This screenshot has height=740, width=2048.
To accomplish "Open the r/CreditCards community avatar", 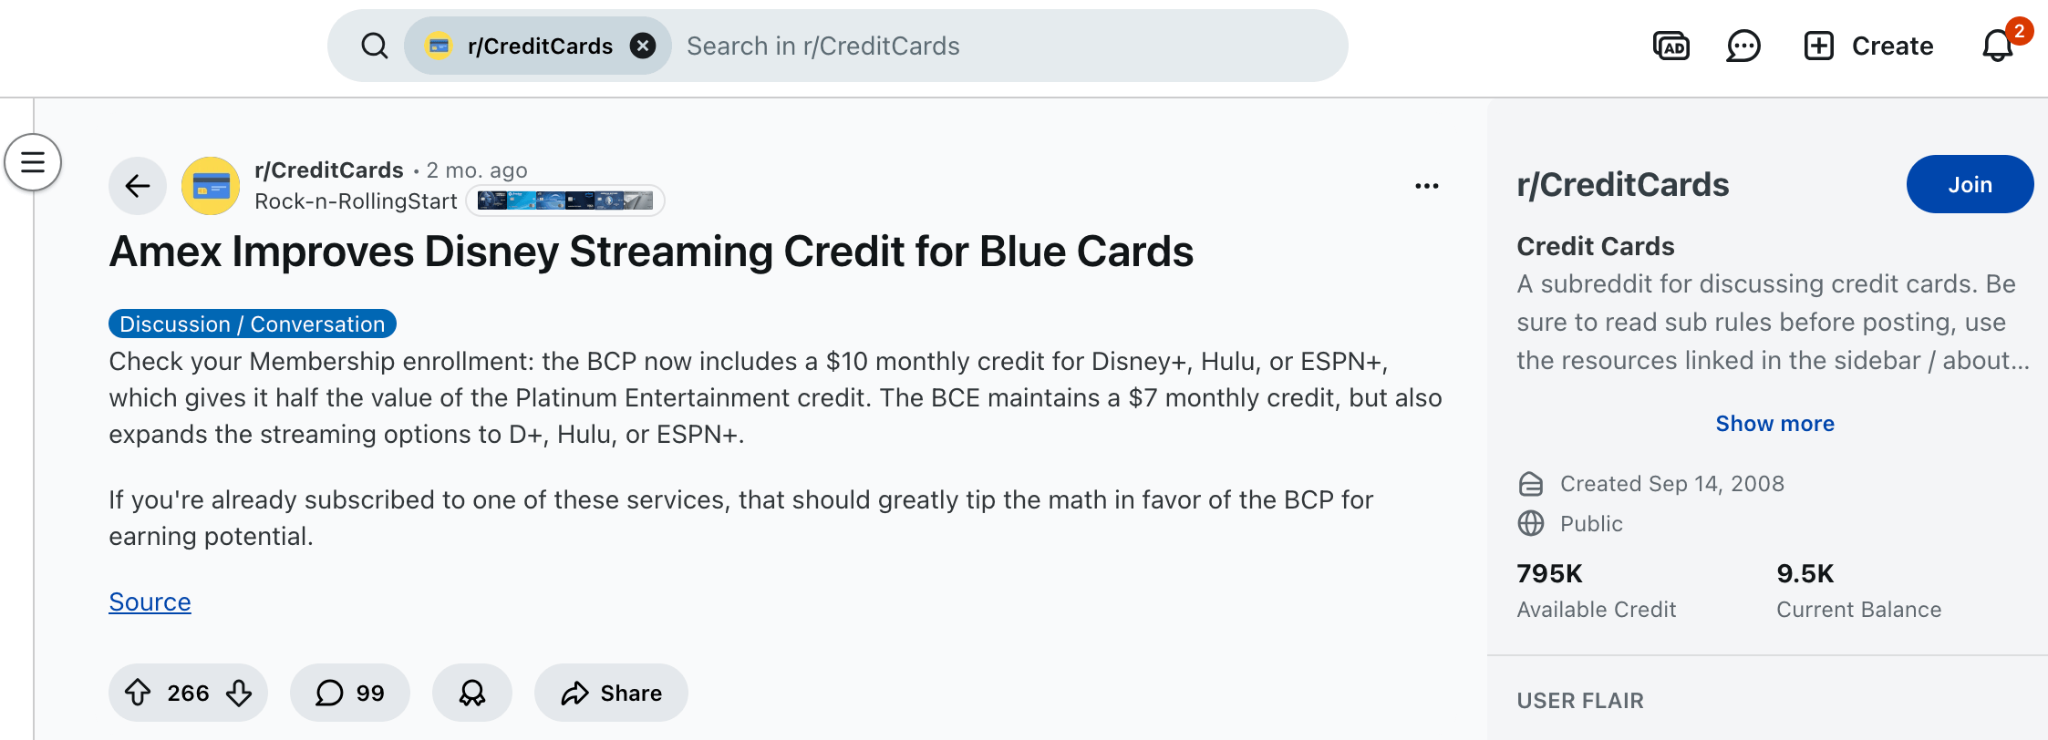I will pyautogui.click(x=211, y=186).
